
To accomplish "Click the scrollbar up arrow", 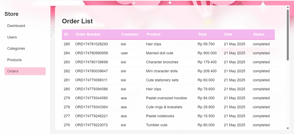I will [x=288, y=7].
